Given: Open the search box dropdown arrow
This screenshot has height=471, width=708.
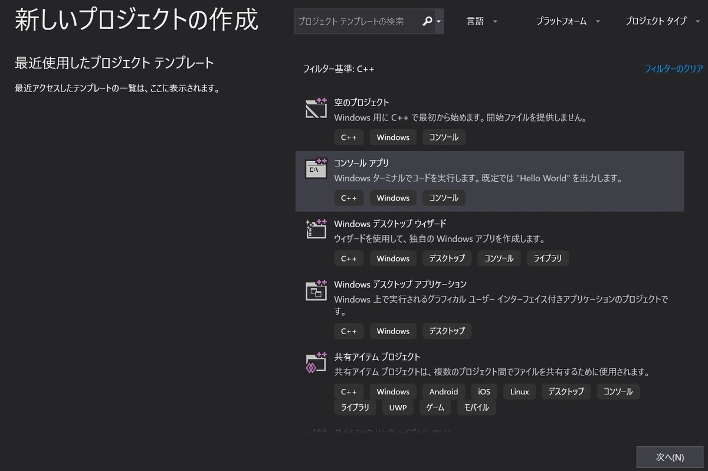Looking at the screenshot, I should coord(438,22).
